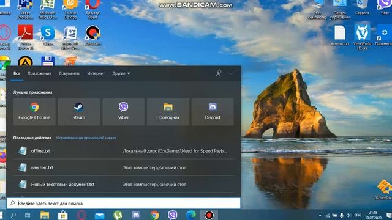This screenshot has width=392, height=220.
Task: Open Google Chrome from top apps
Action: [x=34, y=111]
